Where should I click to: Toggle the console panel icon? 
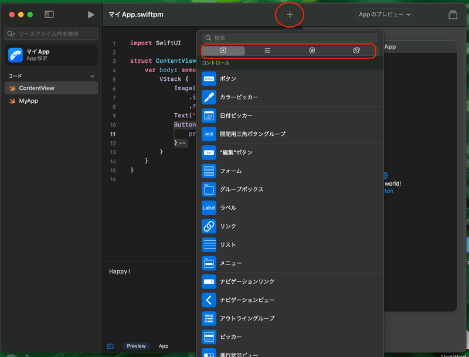pos(110,346)
